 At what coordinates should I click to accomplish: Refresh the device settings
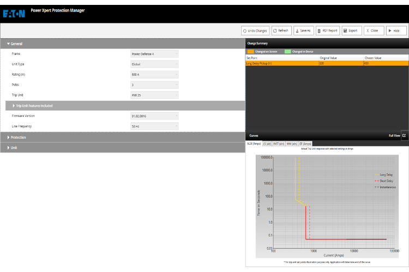(280, 31)
